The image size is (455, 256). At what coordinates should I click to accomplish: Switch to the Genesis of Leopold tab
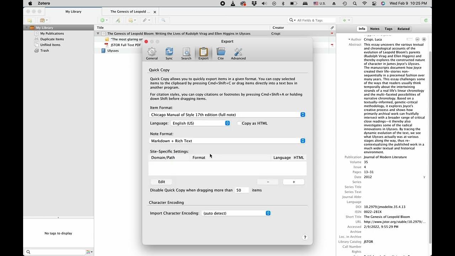[x=130, y=12]
